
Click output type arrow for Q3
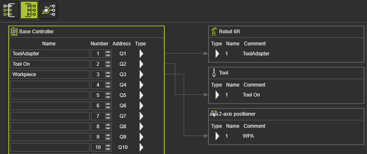pyautogui.click(x=141, y=75)
